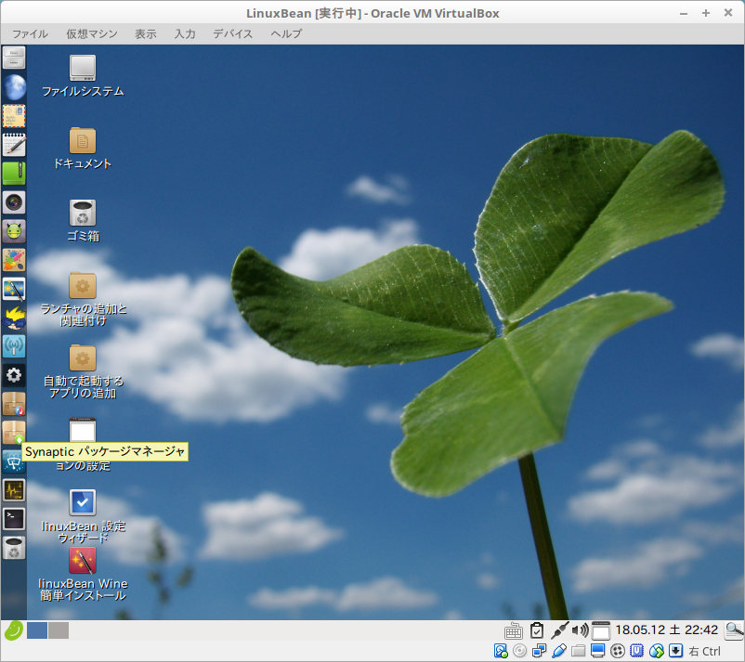Image resolution: width=745 pixels, height=662 pixels.
Task: Launch the notepad text editor with pencil icon
Action: click(x=14, y=144)
